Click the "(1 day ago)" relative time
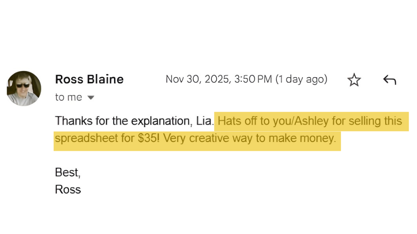The width and height of the screenshot is (417, 234). pyautogui.click(x=301, y=79)
